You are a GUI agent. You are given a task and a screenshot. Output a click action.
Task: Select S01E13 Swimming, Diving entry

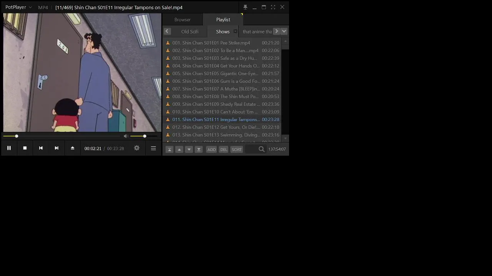(x=223, y=135)
